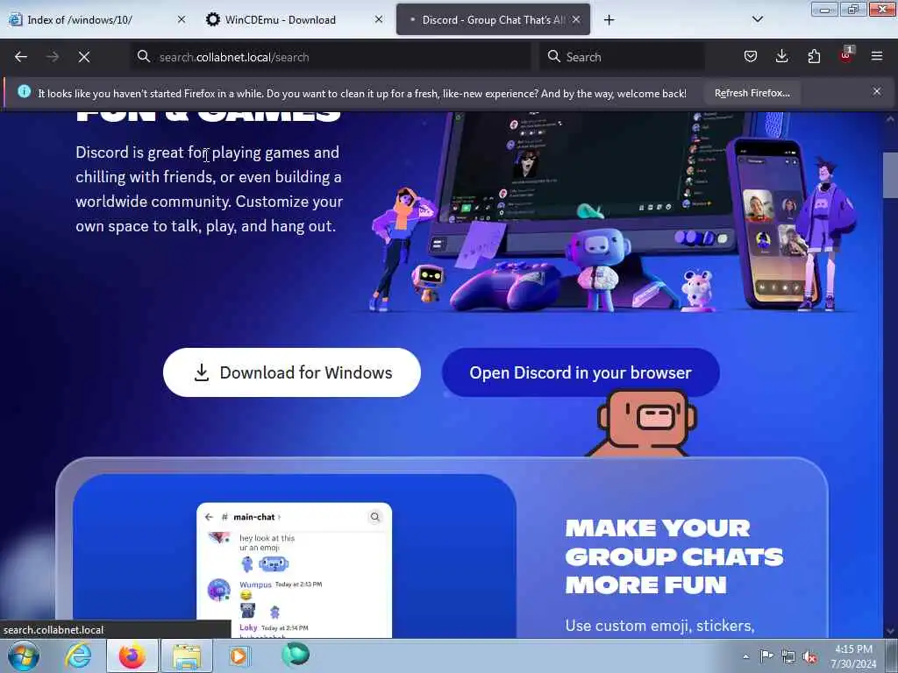
Task: Close the Discord tab
Action: point(576,19)
